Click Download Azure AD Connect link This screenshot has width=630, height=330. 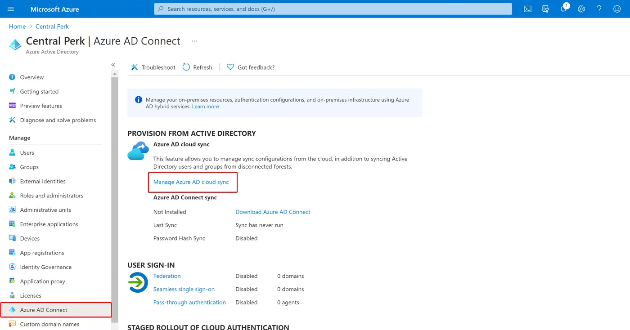click(273, 212)
